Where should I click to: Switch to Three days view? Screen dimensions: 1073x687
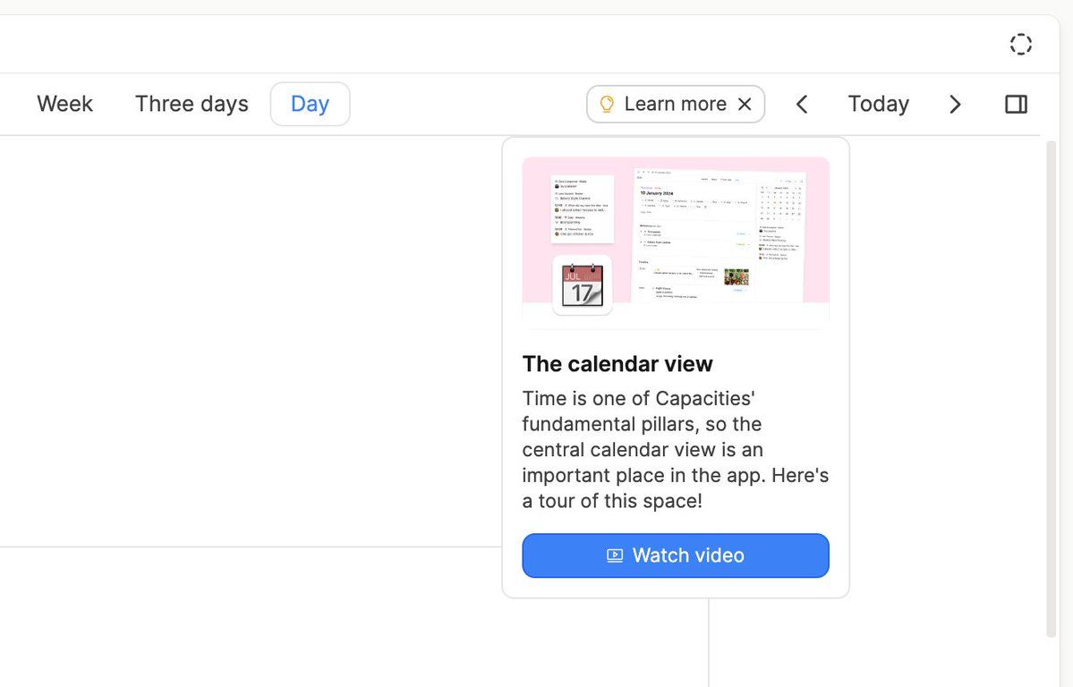tap(191, 104)
